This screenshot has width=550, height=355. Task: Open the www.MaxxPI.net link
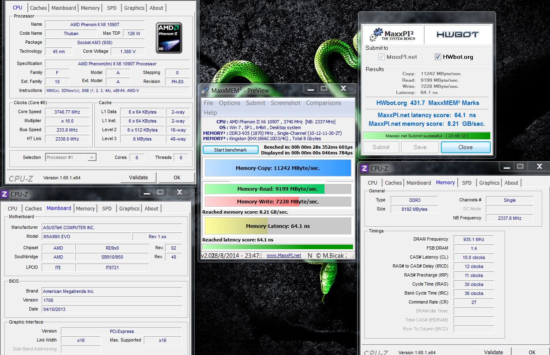[x=284, y=255]
